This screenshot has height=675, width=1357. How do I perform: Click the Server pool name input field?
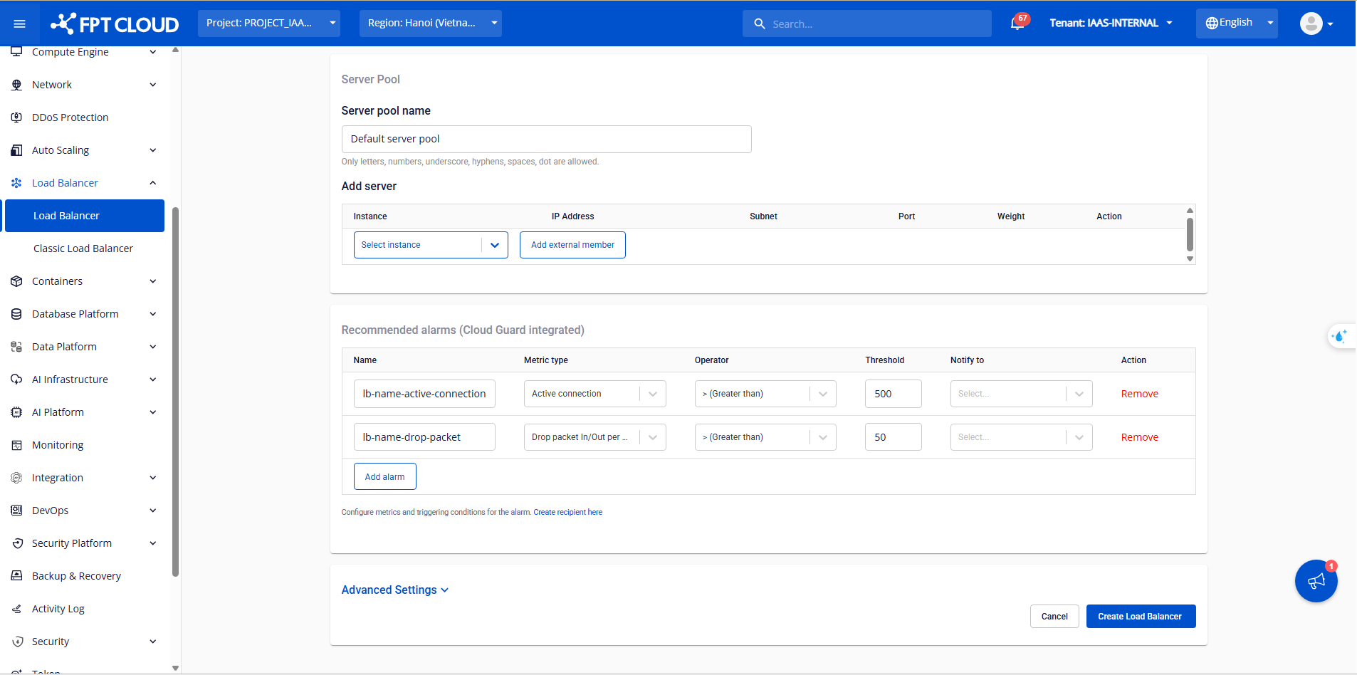pyautogui.click(x=546, y=139)
